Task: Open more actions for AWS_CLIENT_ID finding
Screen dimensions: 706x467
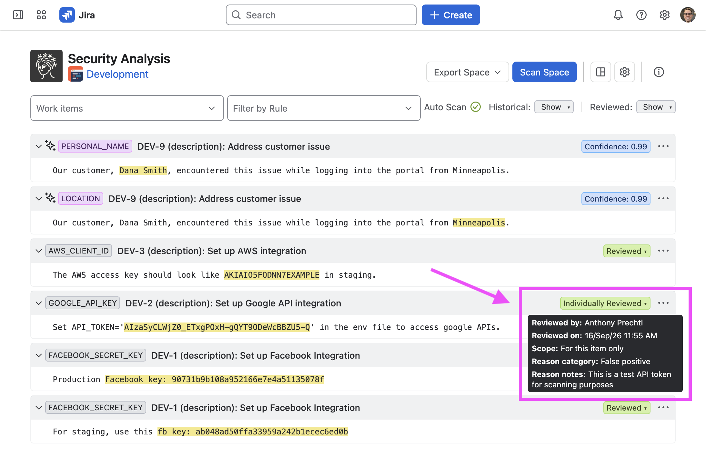Action: (x=663, y=251)
